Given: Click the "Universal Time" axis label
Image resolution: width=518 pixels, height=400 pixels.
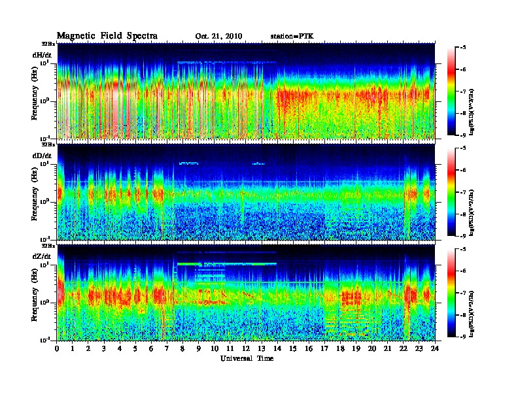Looking at the screenshot, I should 247,358.
